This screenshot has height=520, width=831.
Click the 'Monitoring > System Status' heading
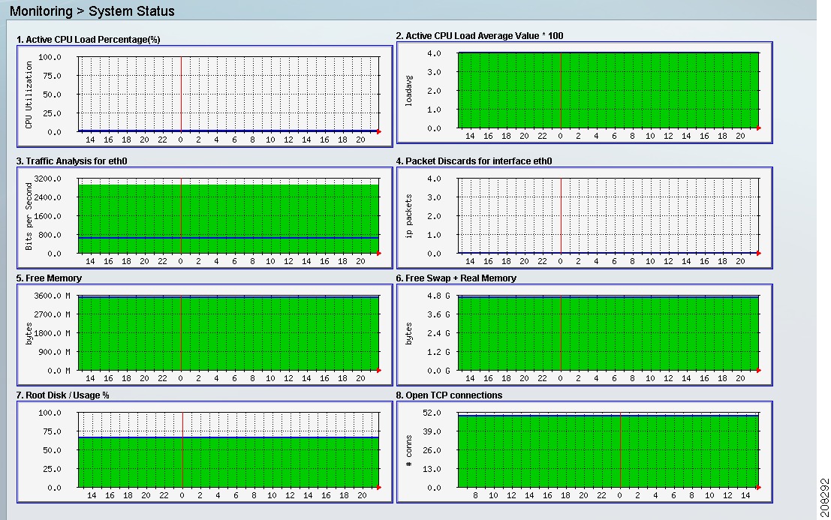click(x=92, y=11)
